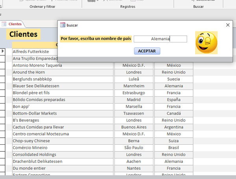Click record selector beside Antonio Moreno Taquería
Viewport: 236px width, 179px height.
click(2, 65)
